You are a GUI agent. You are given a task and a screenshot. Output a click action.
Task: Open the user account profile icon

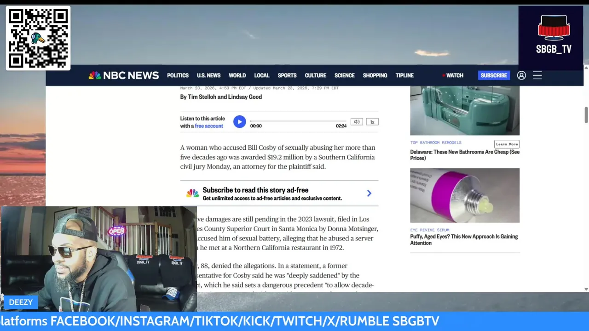[x=521, y=75]
